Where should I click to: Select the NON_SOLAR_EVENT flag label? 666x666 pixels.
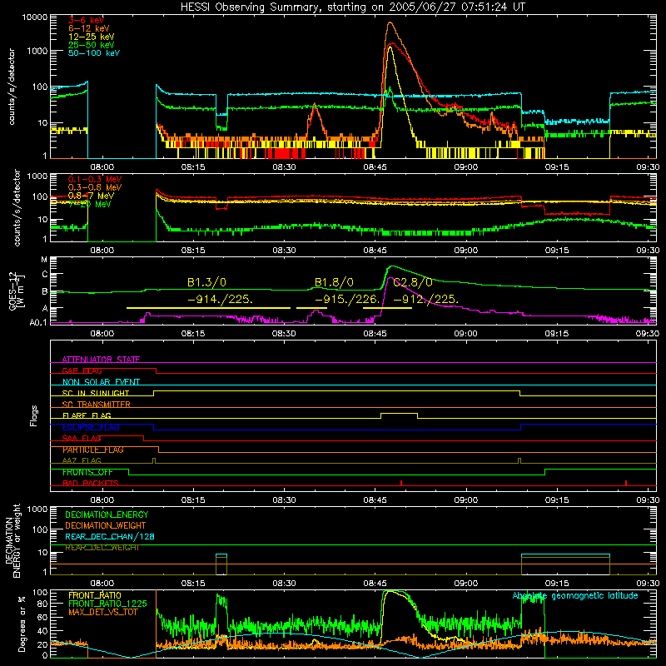click(101, 382)
